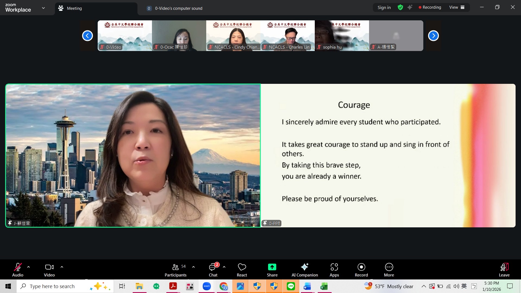This screenshot has width=521, height=293.
Task: Expand the video options arrow
Action: (62, 267)
